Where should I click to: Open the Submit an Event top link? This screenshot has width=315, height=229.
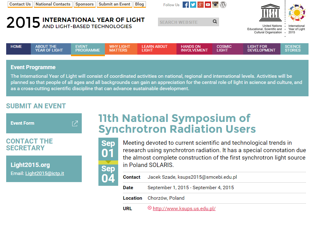[x=115, y=4]
